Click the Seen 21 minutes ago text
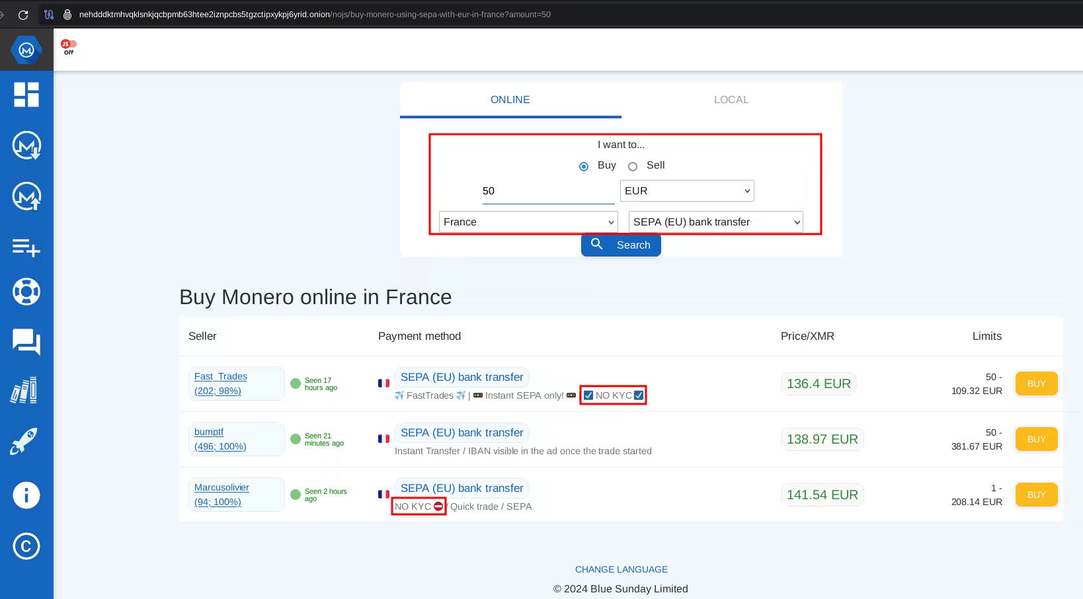The height and width of the screenshot is (599, 1083). (324, 440)
